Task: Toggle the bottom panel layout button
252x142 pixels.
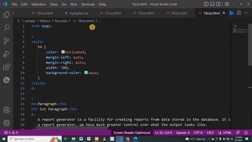Action: point(212,4)
